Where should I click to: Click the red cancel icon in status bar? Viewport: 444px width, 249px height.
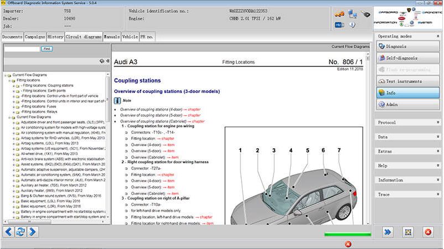pos(348,244)
